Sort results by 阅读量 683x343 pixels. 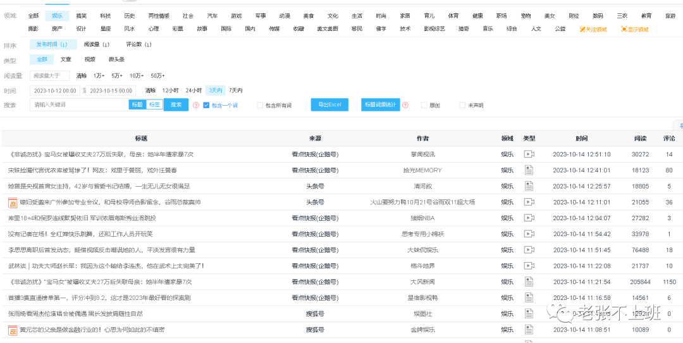96,44
